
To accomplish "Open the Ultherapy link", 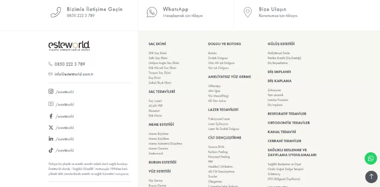I will pyautogui.click(x=214, y=86).
